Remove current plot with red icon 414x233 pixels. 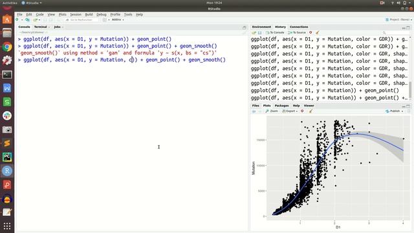pyautogui.click(x=302, y=111)
